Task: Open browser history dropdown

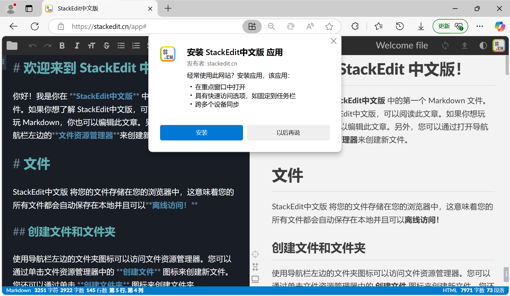Action: click(x=400, y=26)
